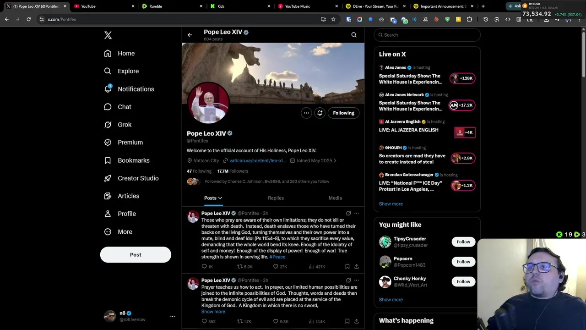Open Pope Leo XIV profile picture

[x=208, y=103]
